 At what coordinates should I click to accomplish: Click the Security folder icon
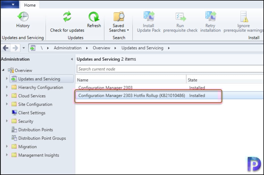point(14,121)
